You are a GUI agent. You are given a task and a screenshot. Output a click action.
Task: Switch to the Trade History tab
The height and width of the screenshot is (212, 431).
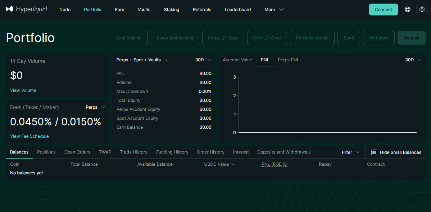(x=133, y=152)
